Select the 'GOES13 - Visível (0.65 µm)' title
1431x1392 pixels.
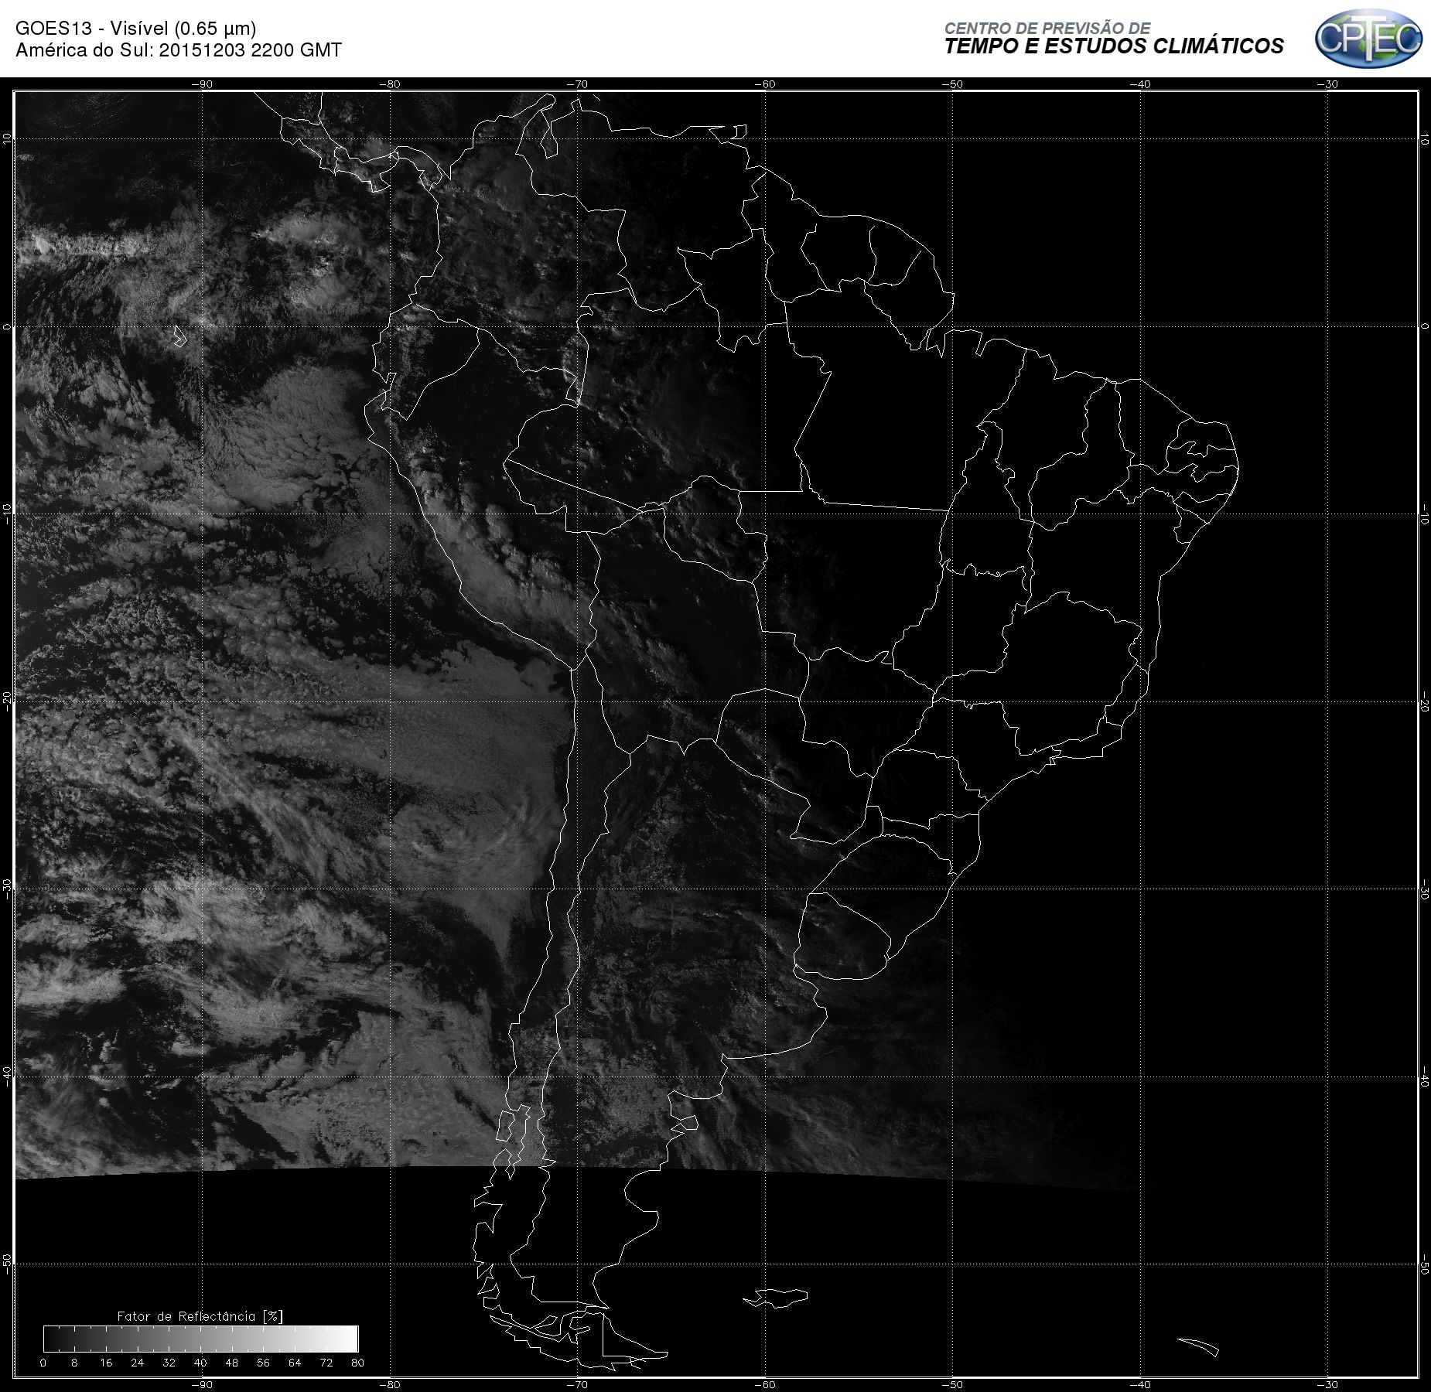(x=136, y=29)
